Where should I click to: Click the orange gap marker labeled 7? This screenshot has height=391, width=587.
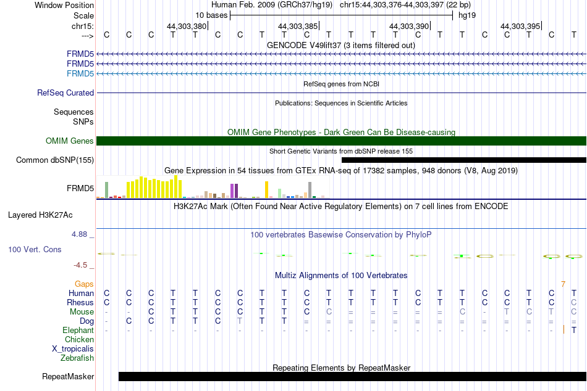pyautogui.click(x=563, y=284)
